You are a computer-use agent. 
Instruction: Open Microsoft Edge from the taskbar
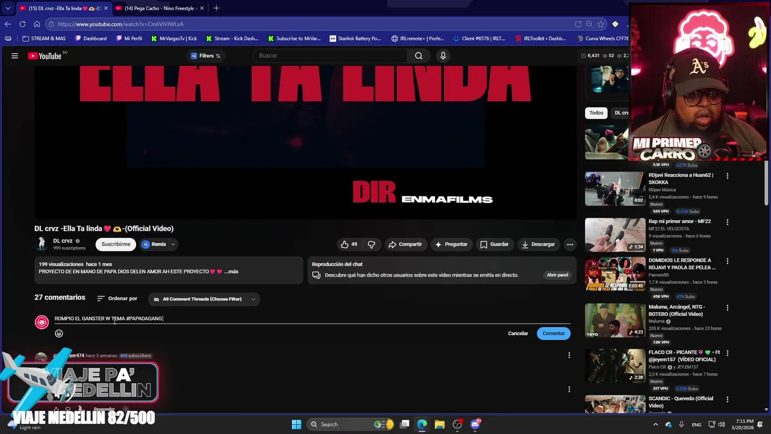point(422,424)
